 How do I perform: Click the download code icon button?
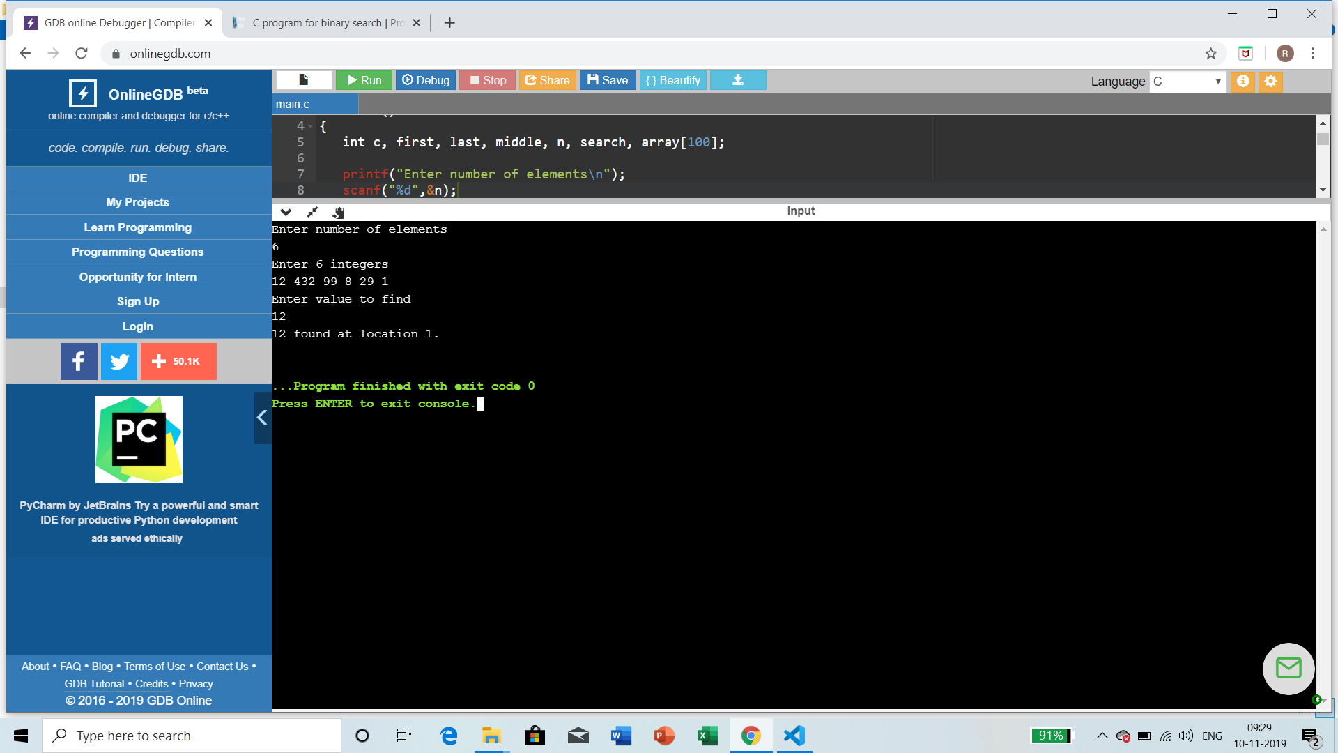738,80
